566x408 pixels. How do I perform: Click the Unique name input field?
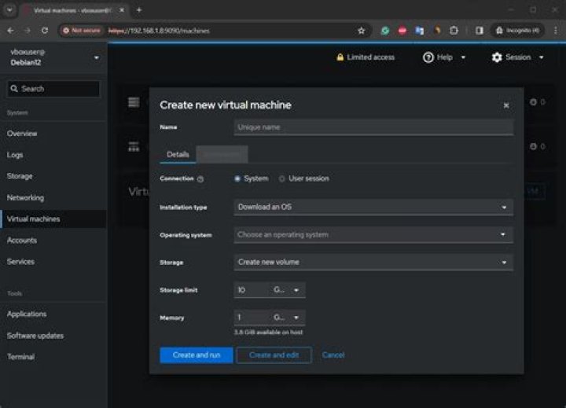[x=373, y=127]
